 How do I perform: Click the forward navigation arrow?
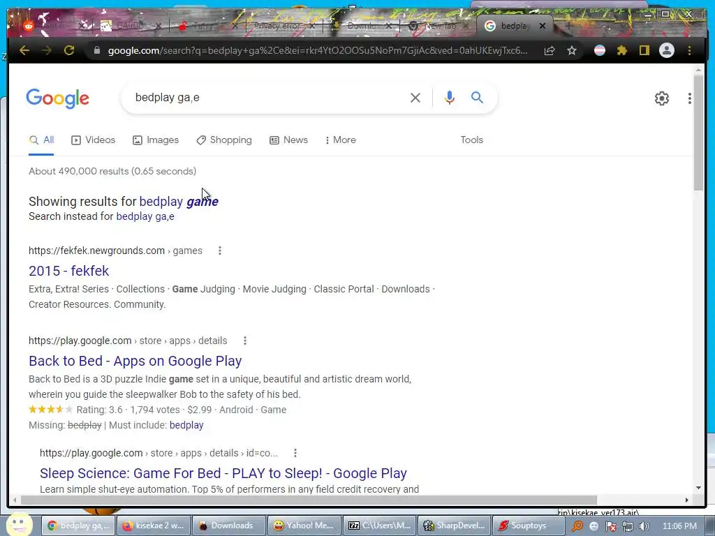point(47,50)
